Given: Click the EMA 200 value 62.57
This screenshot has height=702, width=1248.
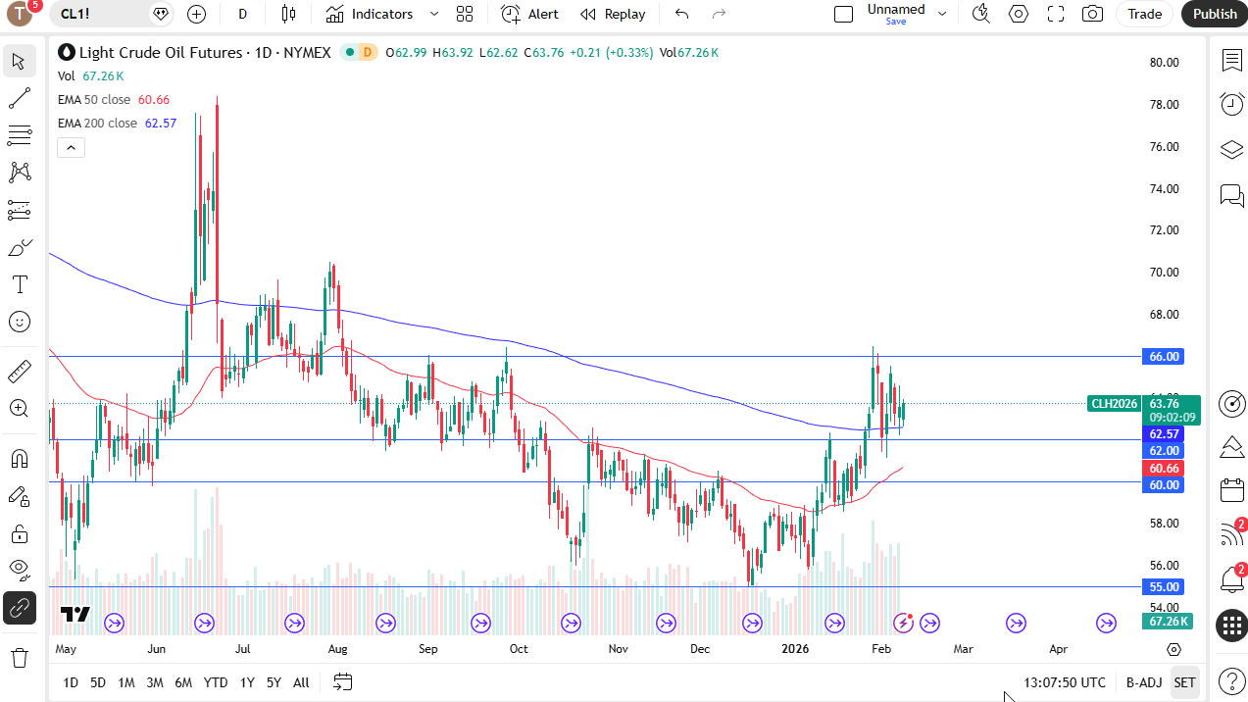Looking at the screenshot, I should [x=161, y=124].
